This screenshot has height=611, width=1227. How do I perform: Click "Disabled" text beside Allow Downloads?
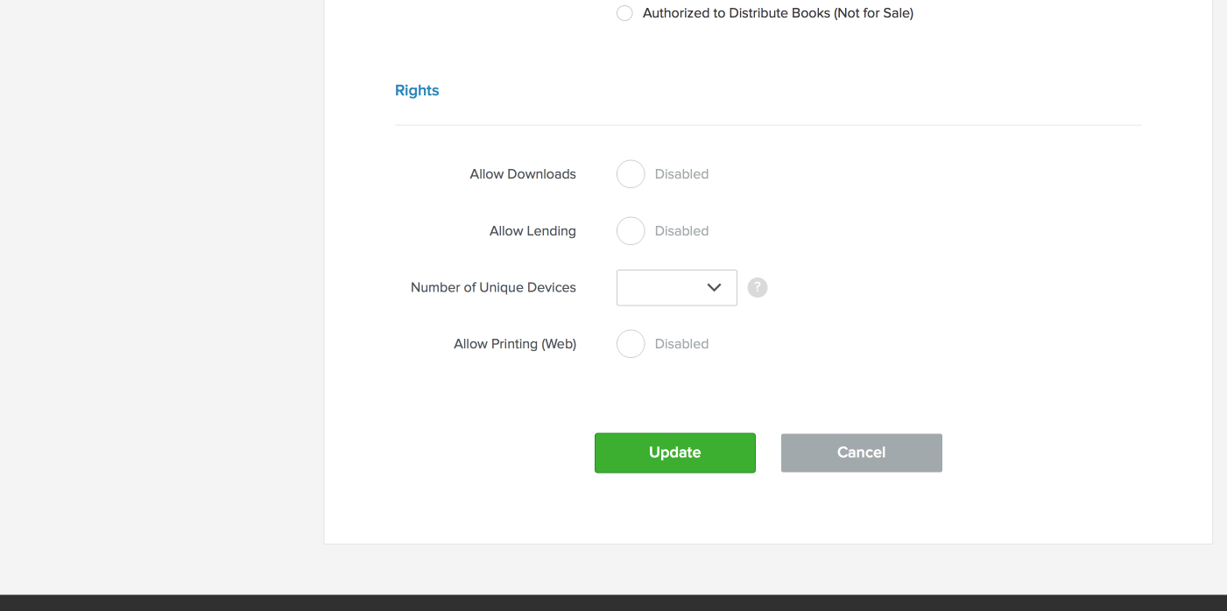click(681, 174)
